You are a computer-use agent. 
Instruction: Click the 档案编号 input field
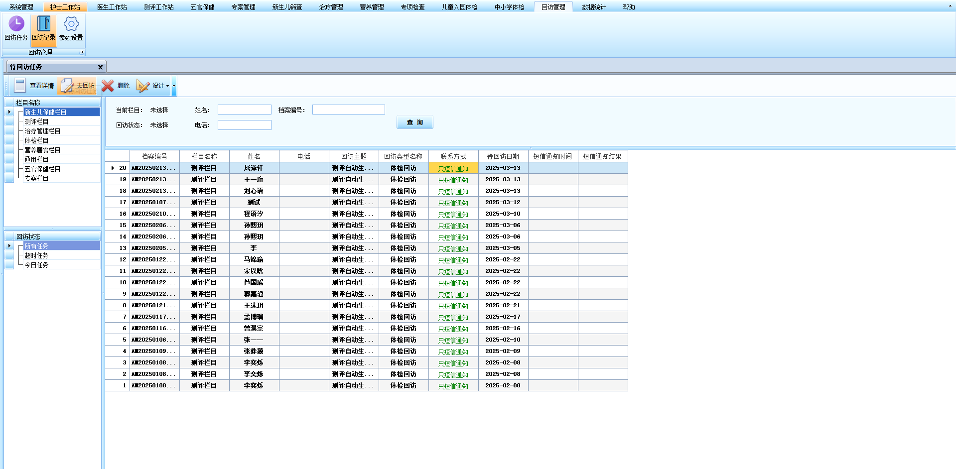click(x=349, y=110)
